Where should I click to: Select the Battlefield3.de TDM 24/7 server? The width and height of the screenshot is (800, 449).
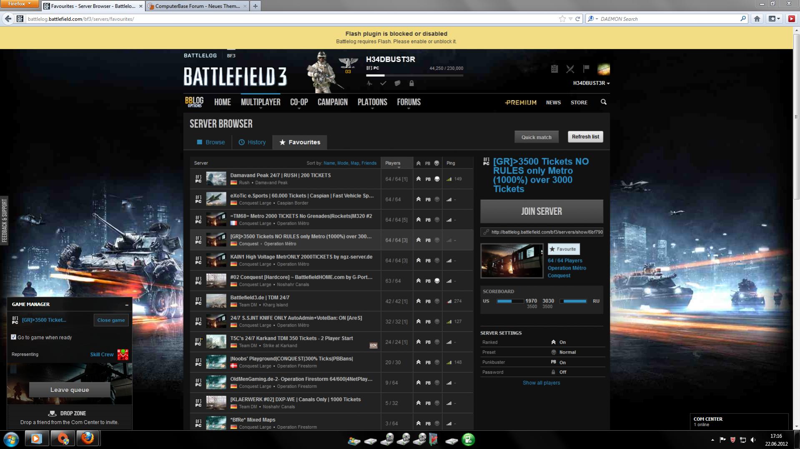331,301
